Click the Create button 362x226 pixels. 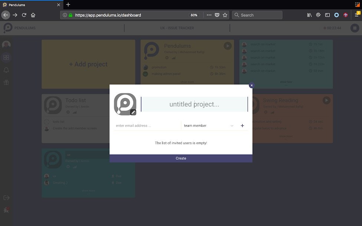tap(181, 159)
